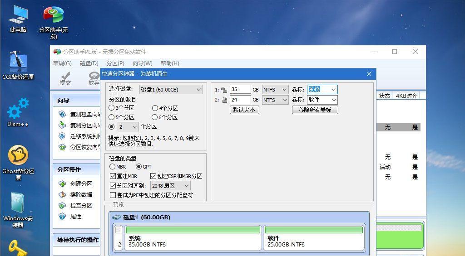Viewport: 465px width, 256px height.
Task: Open the 磁盘(D) menu
Action: [x=89, y=63]
